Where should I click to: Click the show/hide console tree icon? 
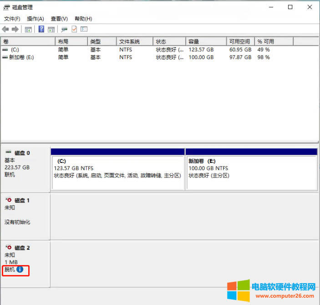[28, 29]
